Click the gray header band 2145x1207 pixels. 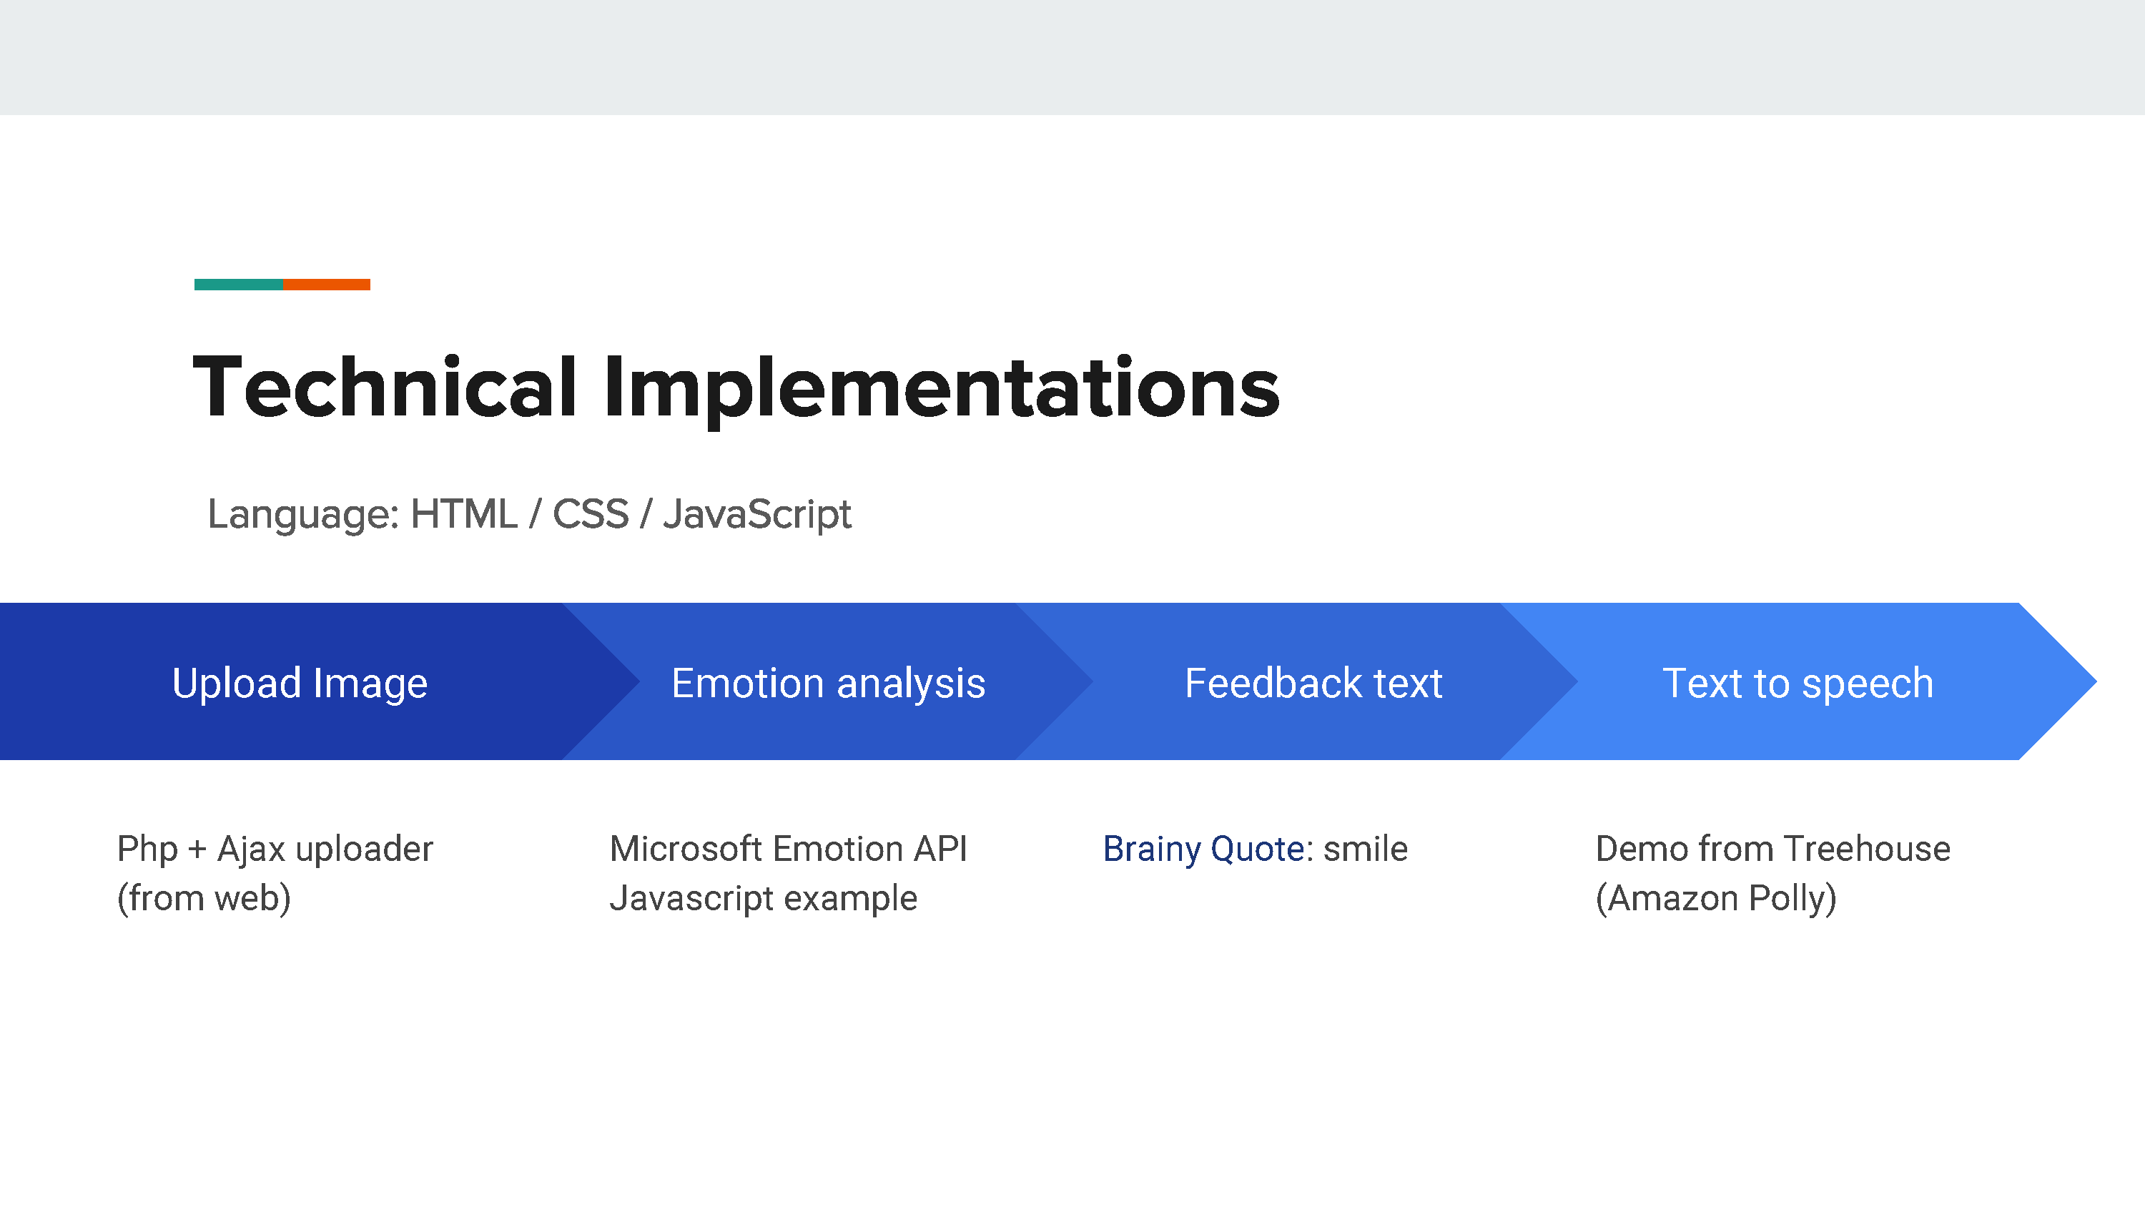point(1072,57)
